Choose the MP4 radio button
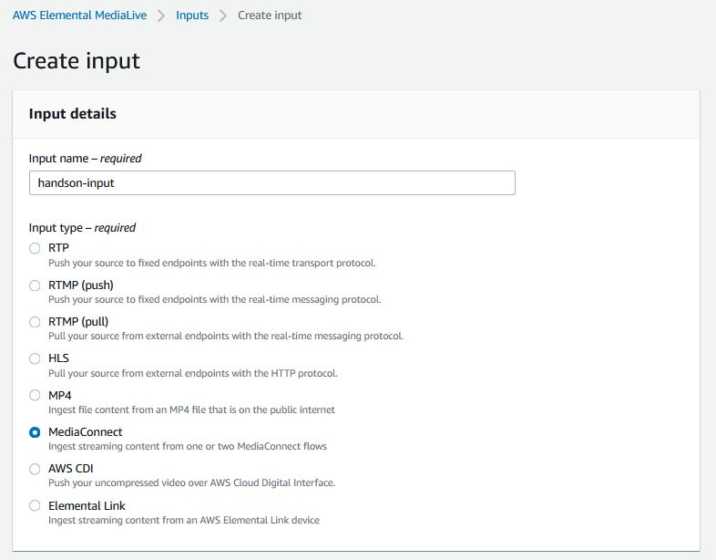Image resolution: width=716 pixels, height=560 pixels. coord(35,395)
